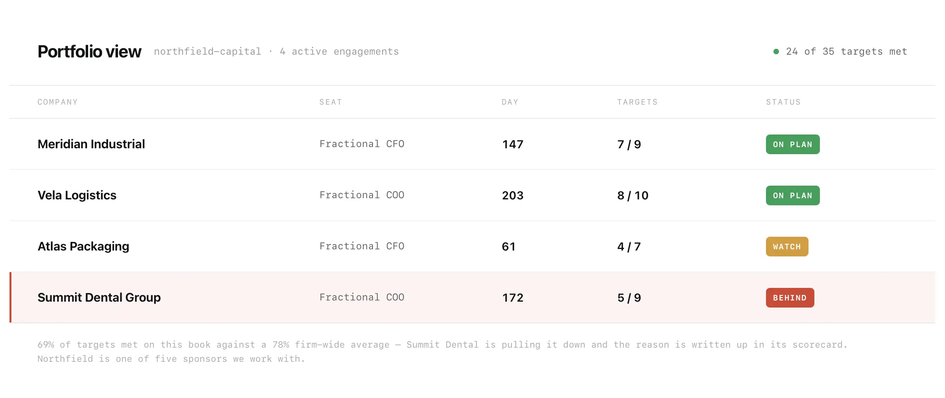Click the 24 of 35 targets met summary
The height and width of the screenshot is (398, 945).
[846, 52]
